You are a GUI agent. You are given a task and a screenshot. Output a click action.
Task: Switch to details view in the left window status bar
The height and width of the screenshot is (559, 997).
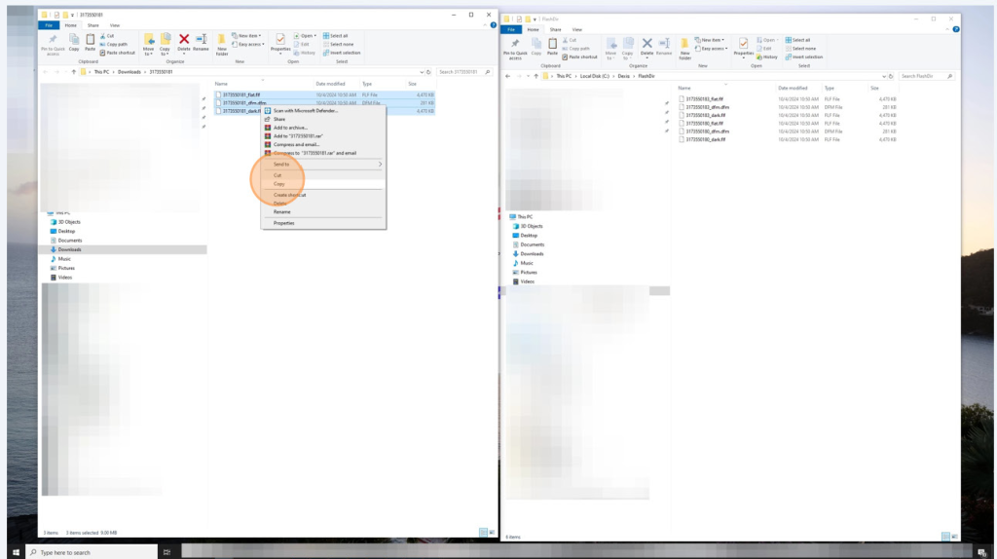tap(482, 533)
